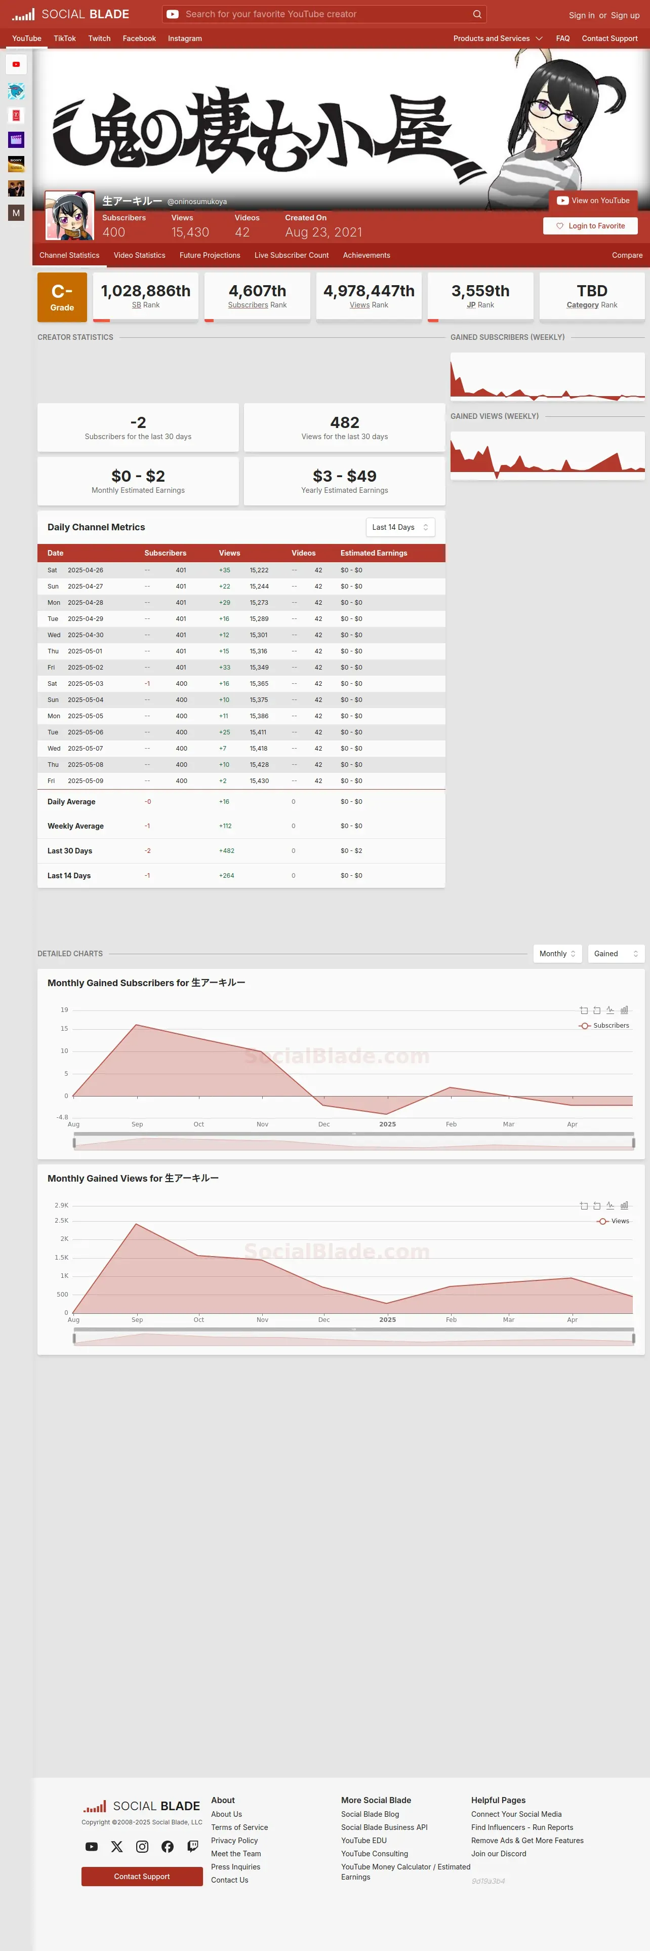Click the Login to Favorite button
Screen dimensions: 650x1951
pos(590,226)
